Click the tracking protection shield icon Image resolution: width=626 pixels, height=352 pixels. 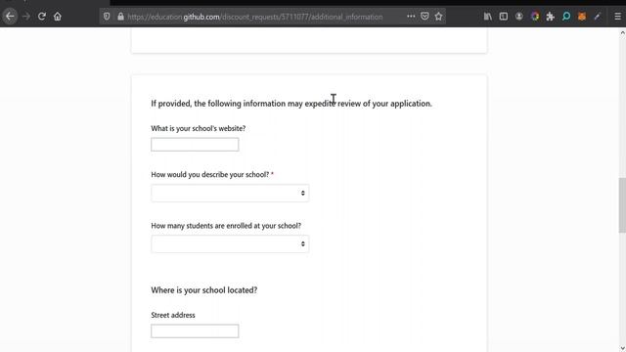click(x=107, y=17)
